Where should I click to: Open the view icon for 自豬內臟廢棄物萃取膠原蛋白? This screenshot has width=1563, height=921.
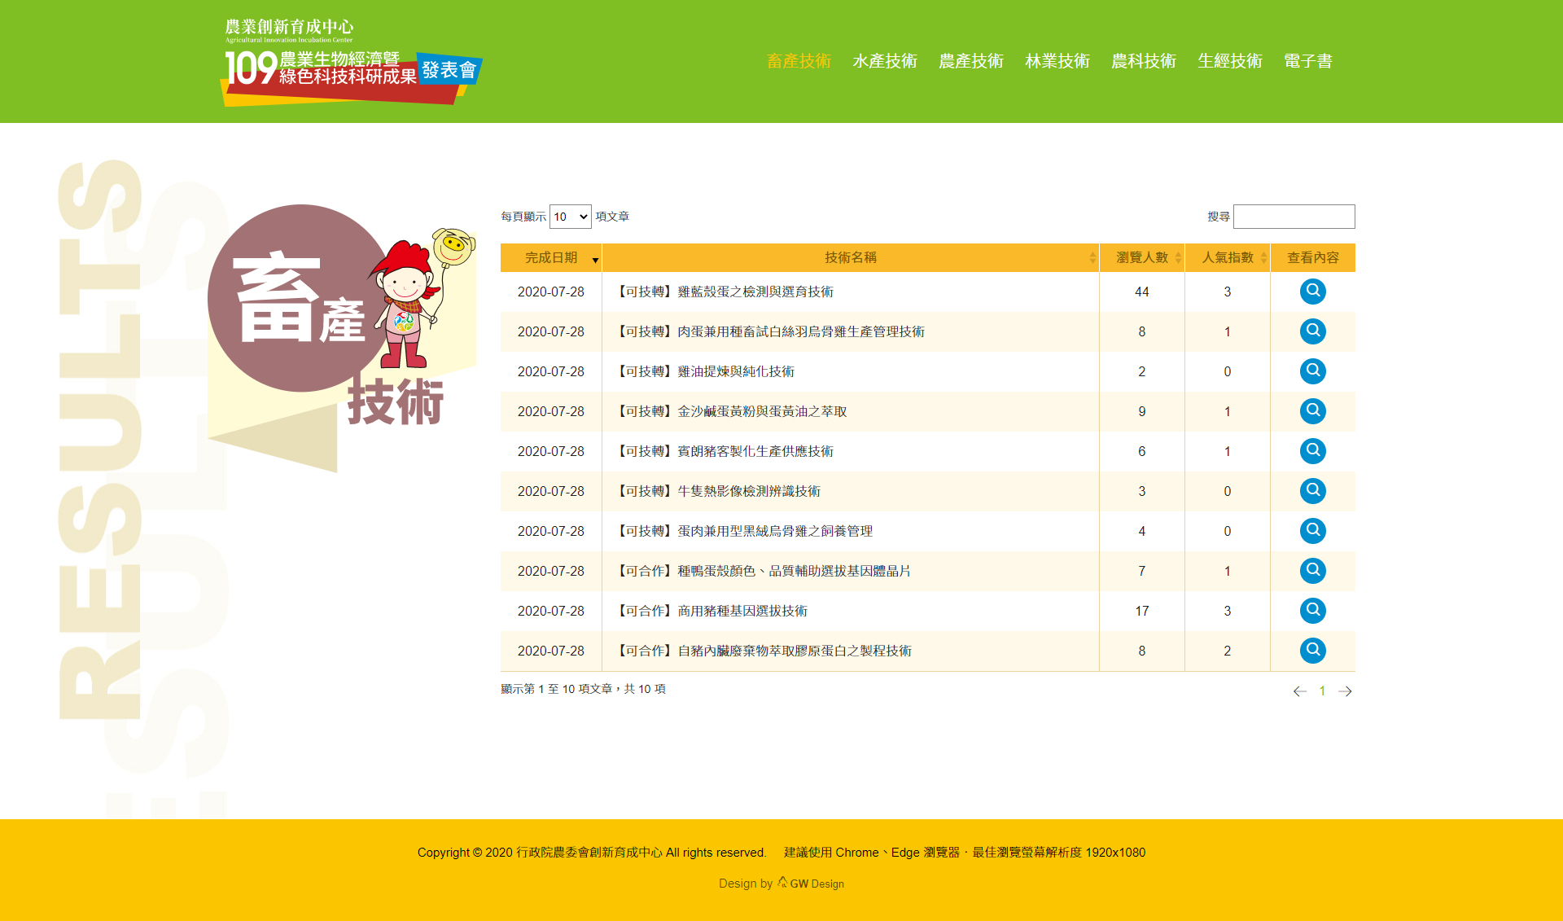(1312, 651)
